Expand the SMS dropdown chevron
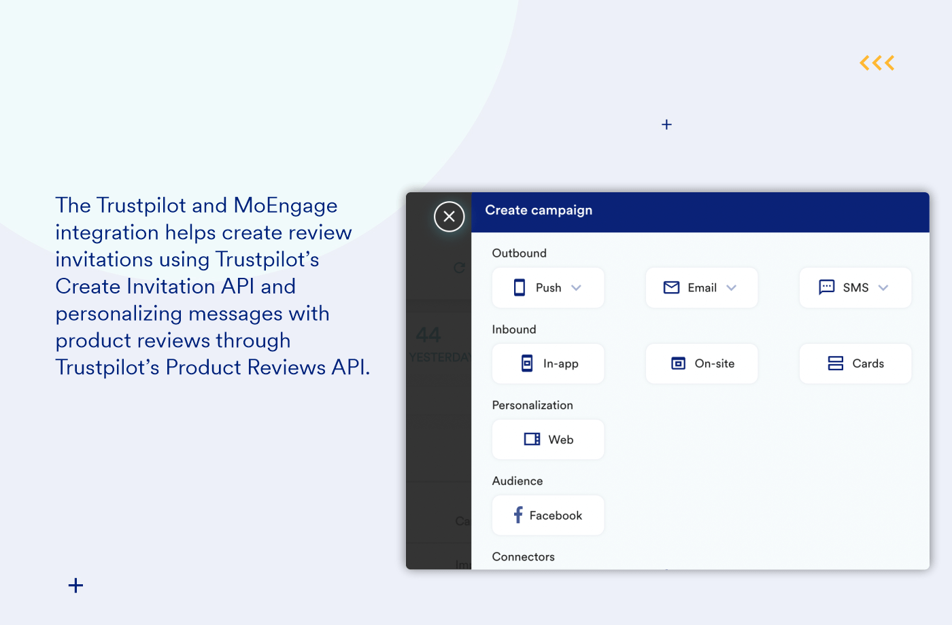The width and height of the screenshot is (952, 625). pos(883,288)
